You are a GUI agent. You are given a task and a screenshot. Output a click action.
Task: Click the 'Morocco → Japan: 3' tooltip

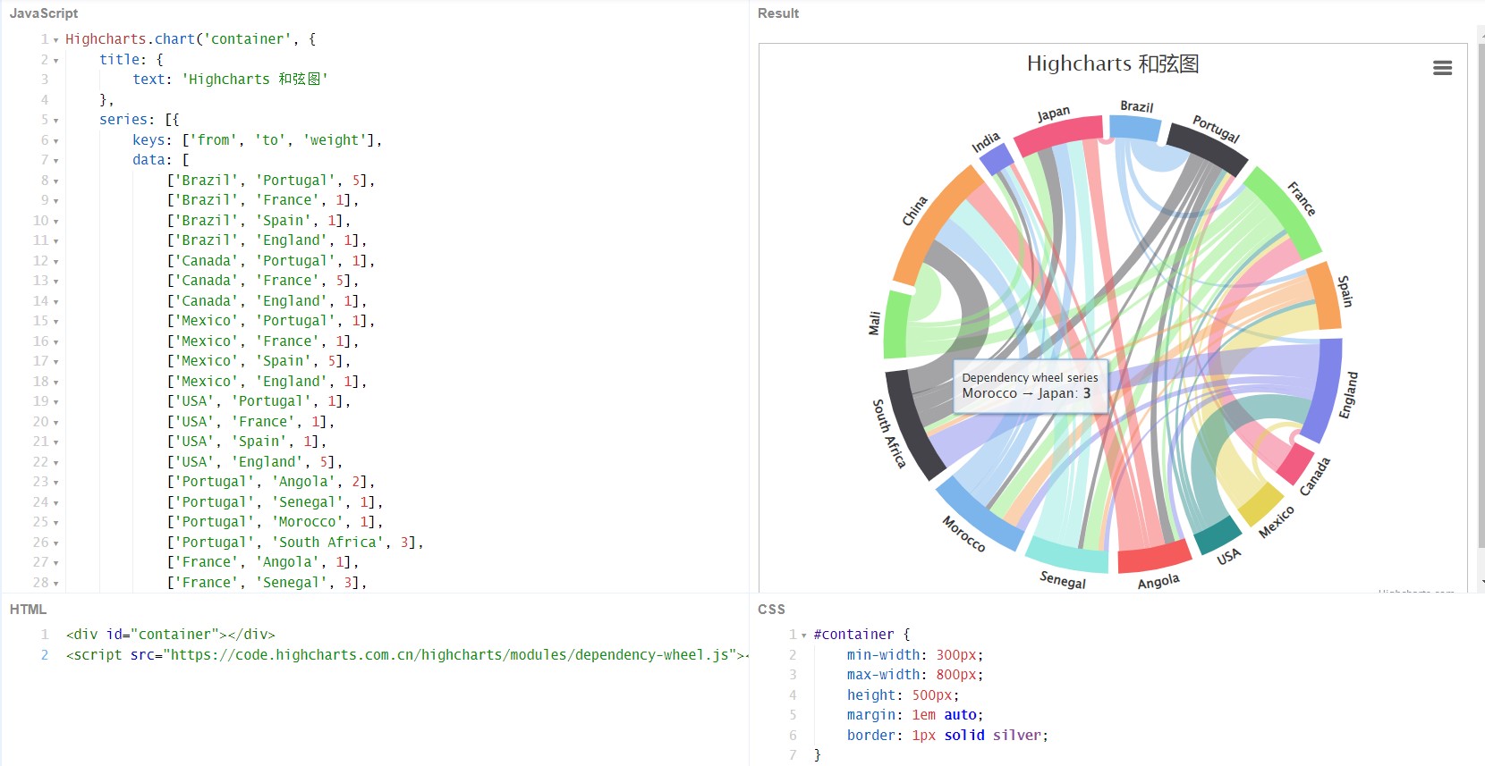click(1031, 386)
